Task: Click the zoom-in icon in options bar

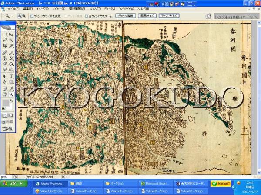Action: (20, 16)
